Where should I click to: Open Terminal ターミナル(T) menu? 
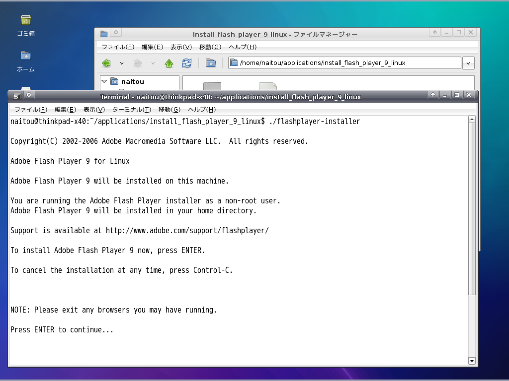coord(132,110)
